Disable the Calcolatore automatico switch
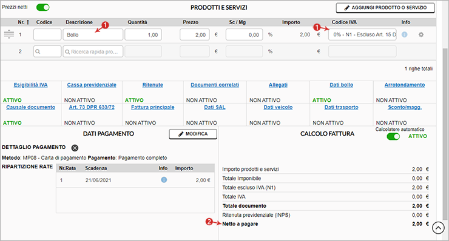449x241 pixels. [393, 137]
